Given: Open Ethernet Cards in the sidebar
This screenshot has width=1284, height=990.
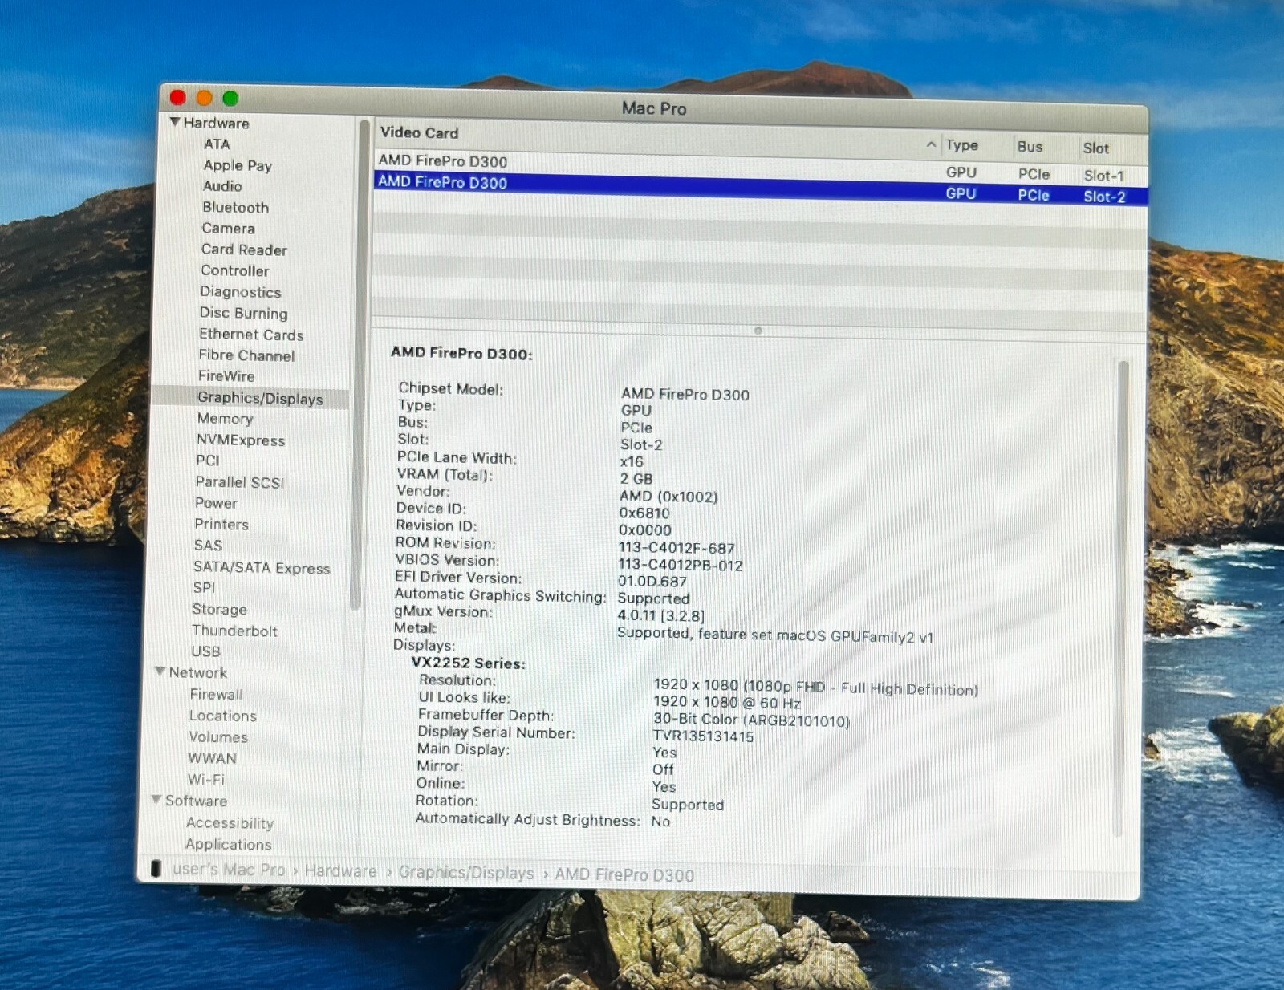Looking at the screenshot, I should pyautogui.click(x=251, y=335).
